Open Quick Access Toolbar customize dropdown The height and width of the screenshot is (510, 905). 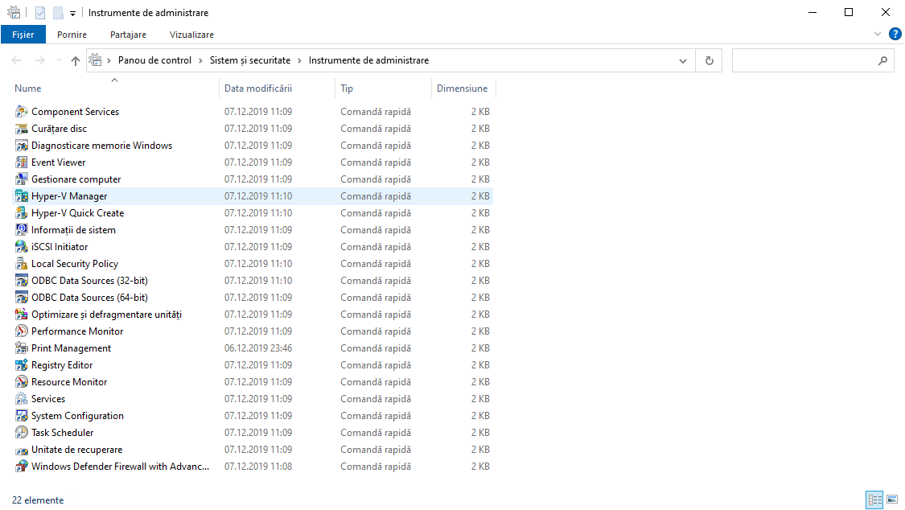[72, 13]
